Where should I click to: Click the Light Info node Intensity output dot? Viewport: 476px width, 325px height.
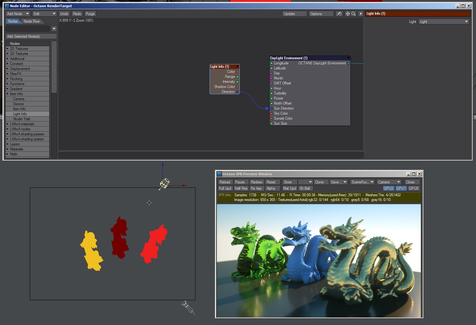(x=238, y=82)
